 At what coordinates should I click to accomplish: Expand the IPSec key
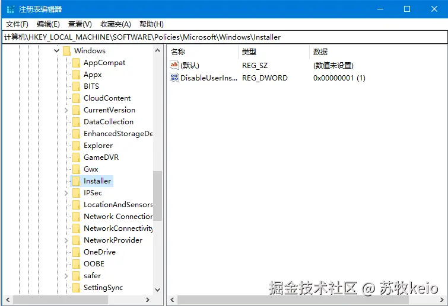[x=66, y=193]
